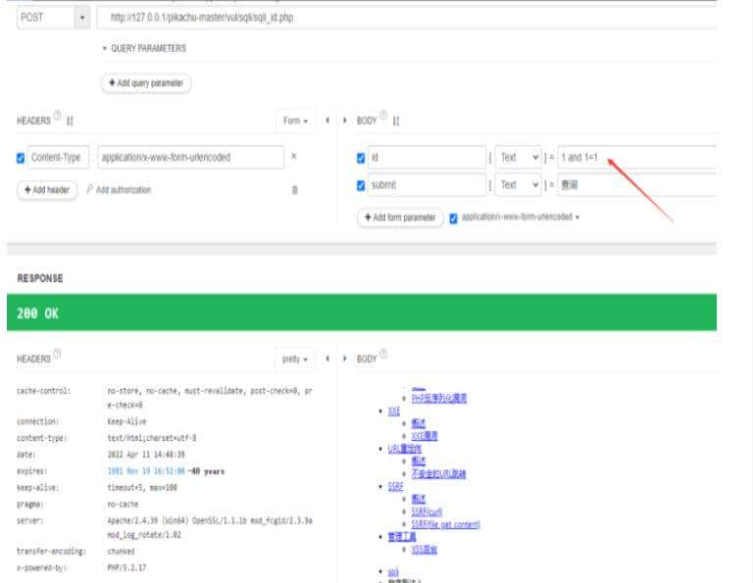Open the body content-type dropdown arrow

tap(577, 218)
